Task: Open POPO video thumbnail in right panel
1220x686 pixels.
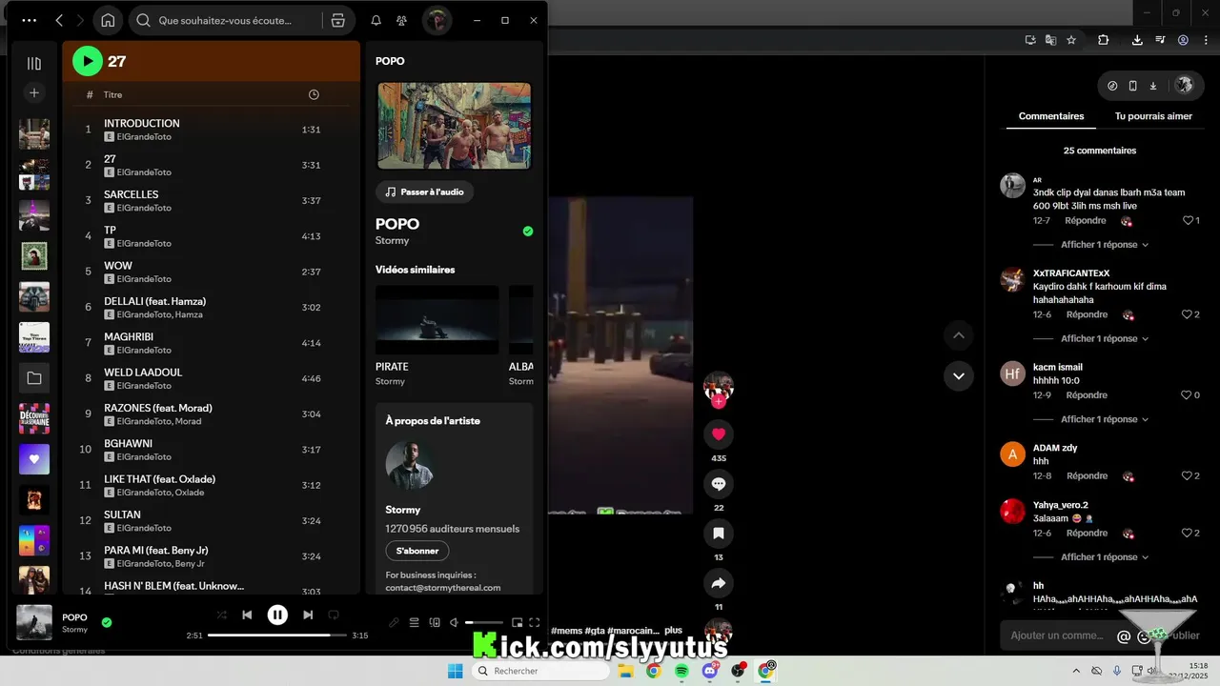Action: coord(454,126)
